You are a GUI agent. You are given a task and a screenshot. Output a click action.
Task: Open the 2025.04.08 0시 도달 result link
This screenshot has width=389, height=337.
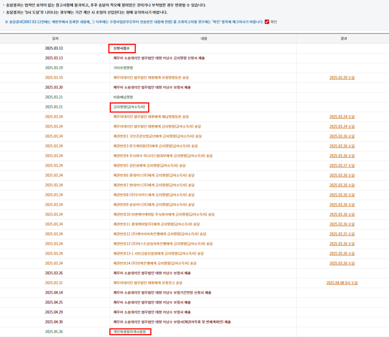tap(342, 283)
